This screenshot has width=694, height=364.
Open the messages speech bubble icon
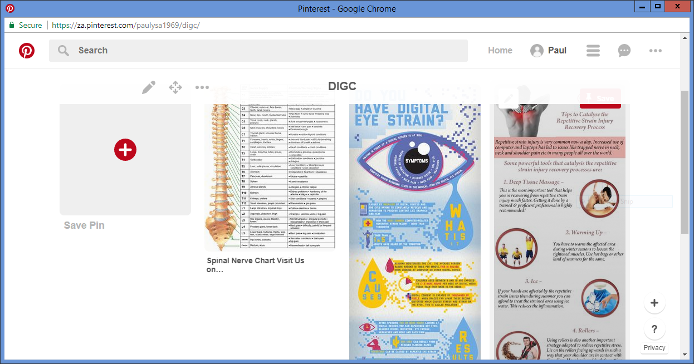(x=624, y=51)
